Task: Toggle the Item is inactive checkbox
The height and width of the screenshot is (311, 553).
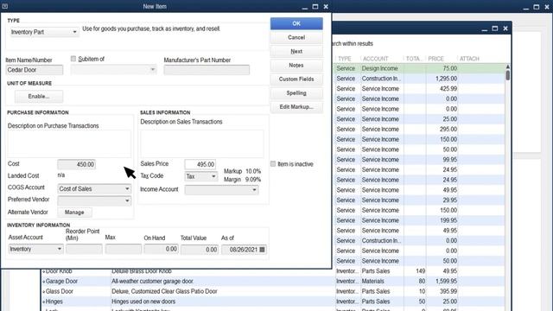Action: coord(273,163)
